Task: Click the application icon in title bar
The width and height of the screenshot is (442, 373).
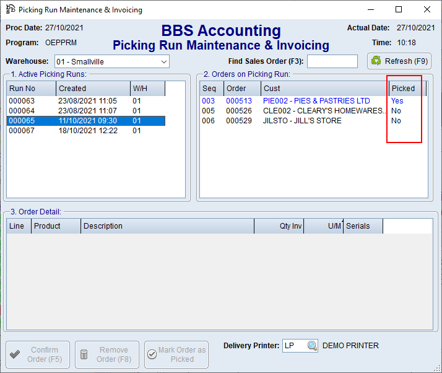Action: point(10,9)
